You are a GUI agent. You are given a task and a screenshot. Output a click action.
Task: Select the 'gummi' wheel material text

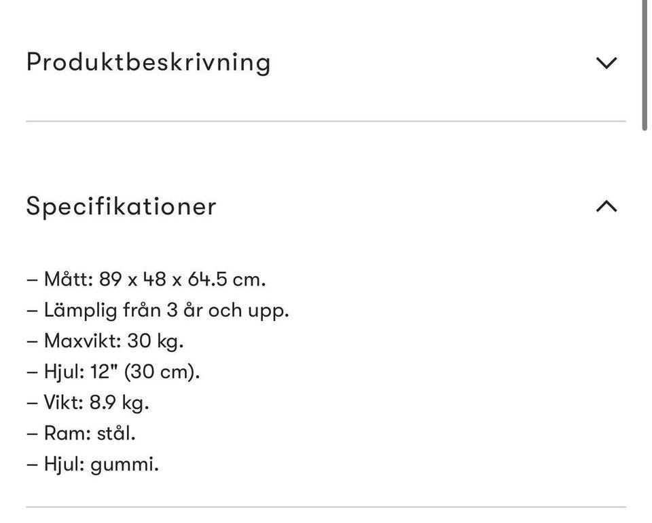124,464
